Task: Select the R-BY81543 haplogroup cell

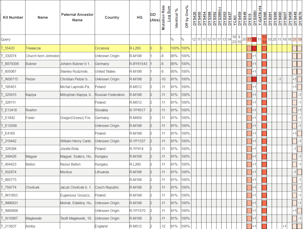Action: 138,64
